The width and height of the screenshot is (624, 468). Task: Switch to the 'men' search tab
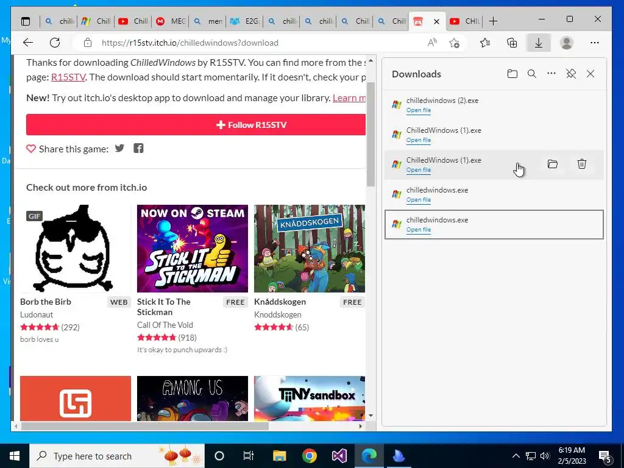(x=207, y=21)
